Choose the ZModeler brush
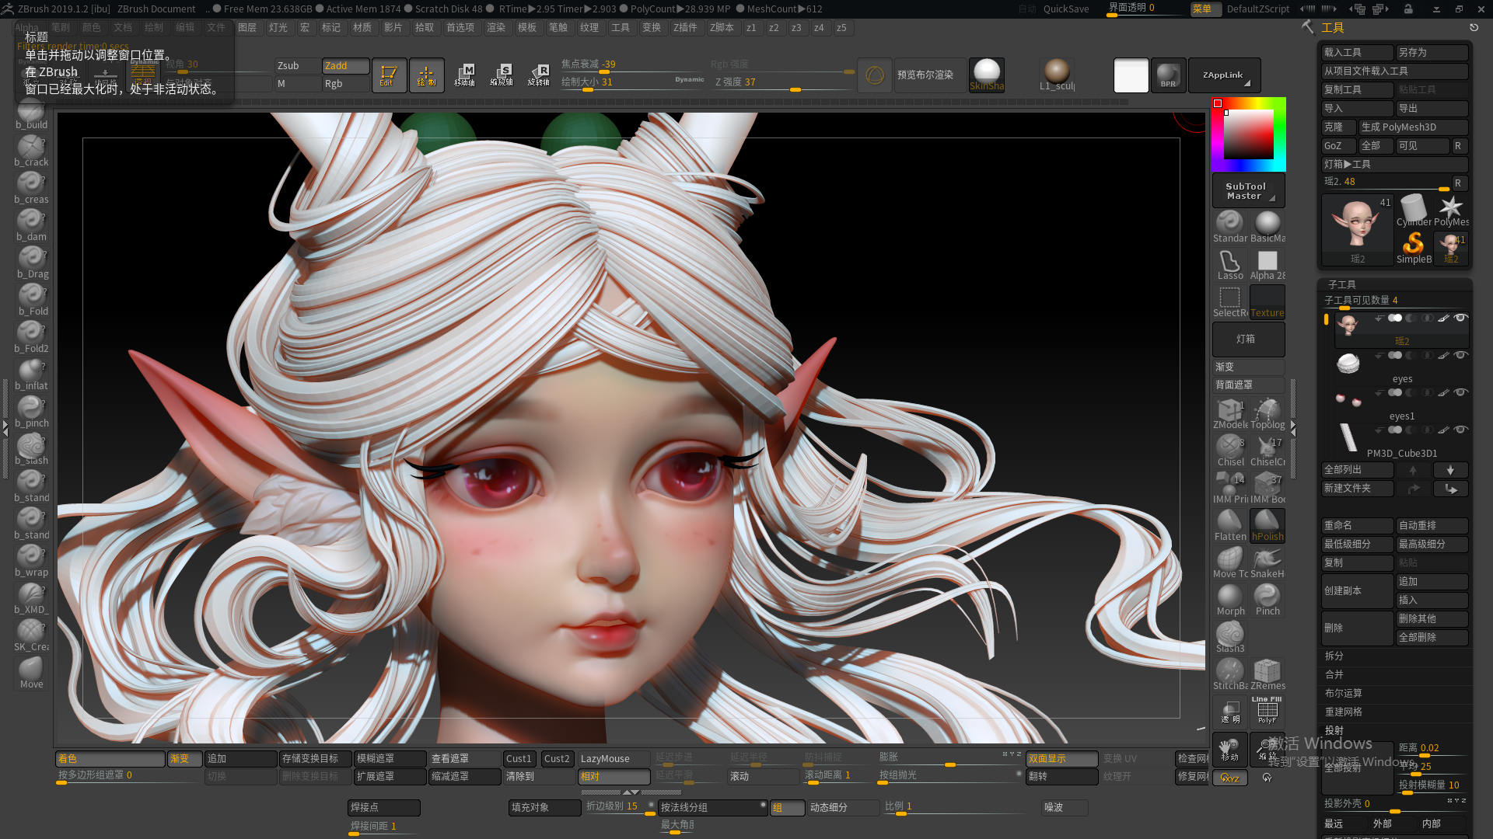This screenshot has width=1493, height=839. click(1230, 413)
